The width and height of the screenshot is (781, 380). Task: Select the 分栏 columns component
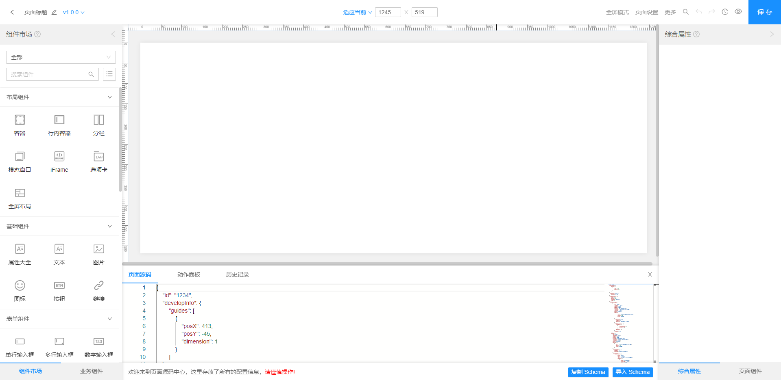[99, 125]
